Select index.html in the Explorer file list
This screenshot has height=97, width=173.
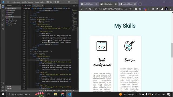click(13, 17)
